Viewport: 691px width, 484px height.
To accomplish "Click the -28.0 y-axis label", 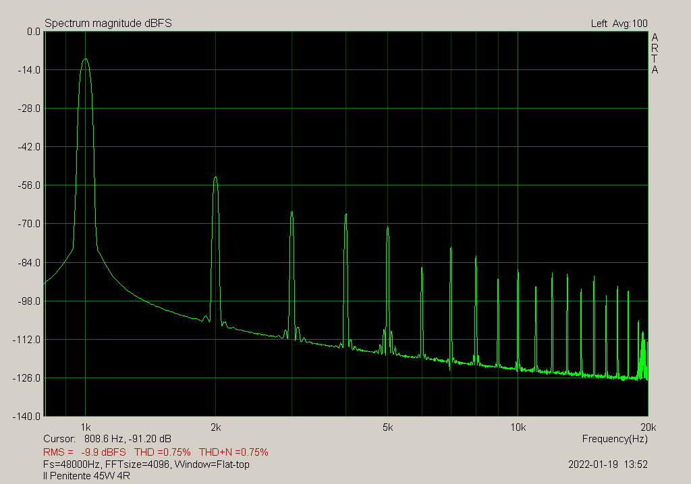I will click(x=28, y=109).
